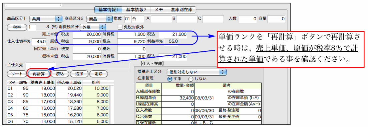Click the 固定売上単価 税込 field
Screen dimensions: 368x127
[x=132, y=49]
